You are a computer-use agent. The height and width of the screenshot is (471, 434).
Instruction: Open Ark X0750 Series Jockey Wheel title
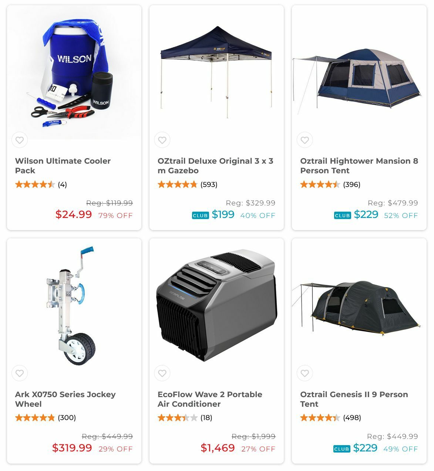coord(65,399)
